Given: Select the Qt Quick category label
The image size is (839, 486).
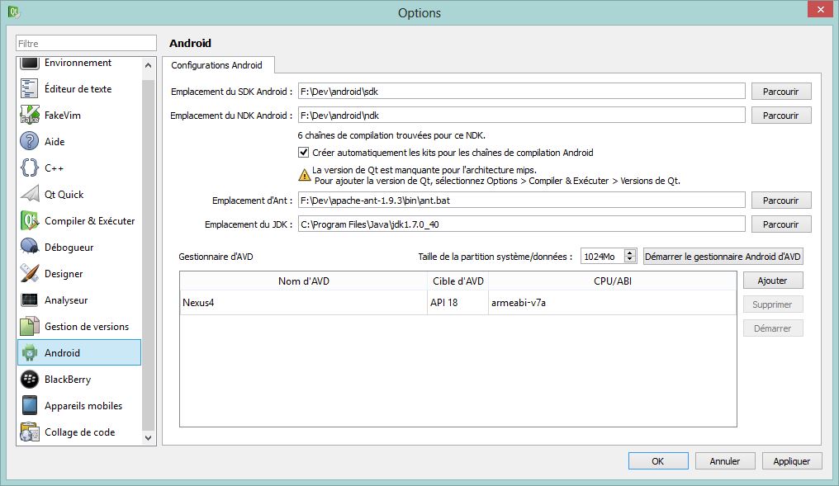Looking at the screenshot, I should coord(64,195).
